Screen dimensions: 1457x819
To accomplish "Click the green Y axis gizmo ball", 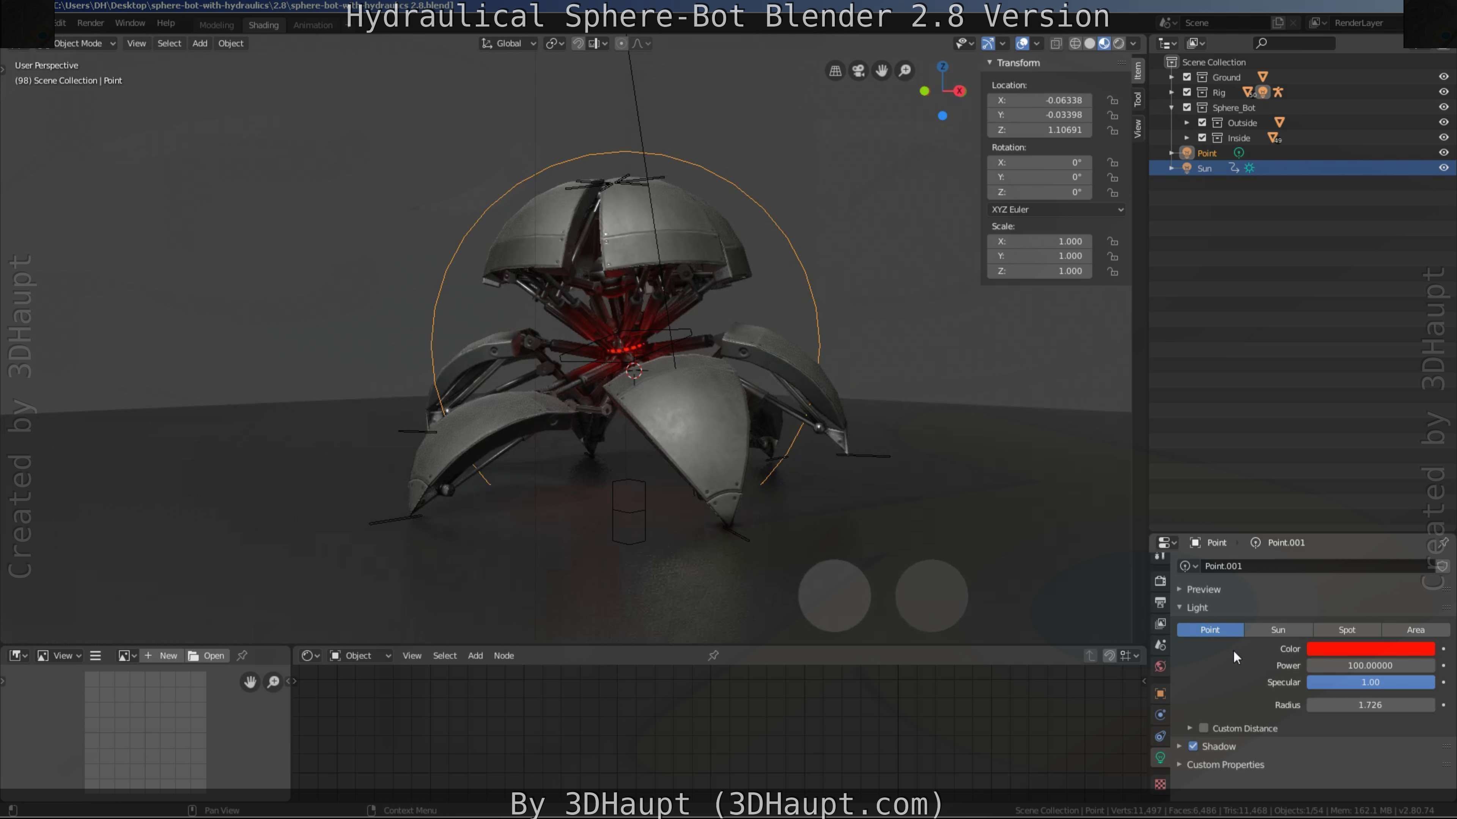I will tap(924, 91).
